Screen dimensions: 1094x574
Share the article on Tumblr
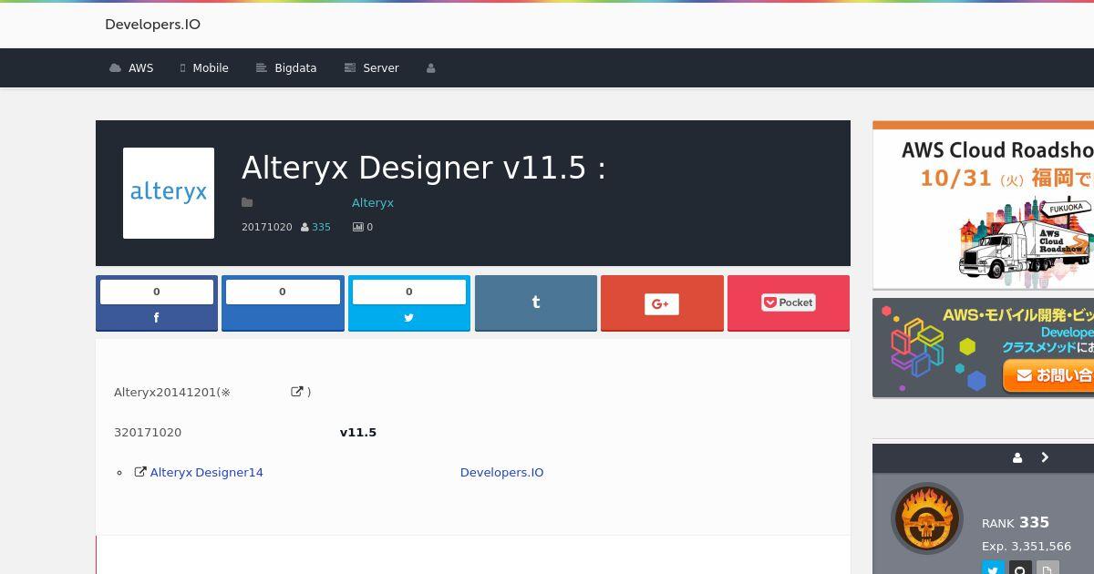(x=535, y=303)
